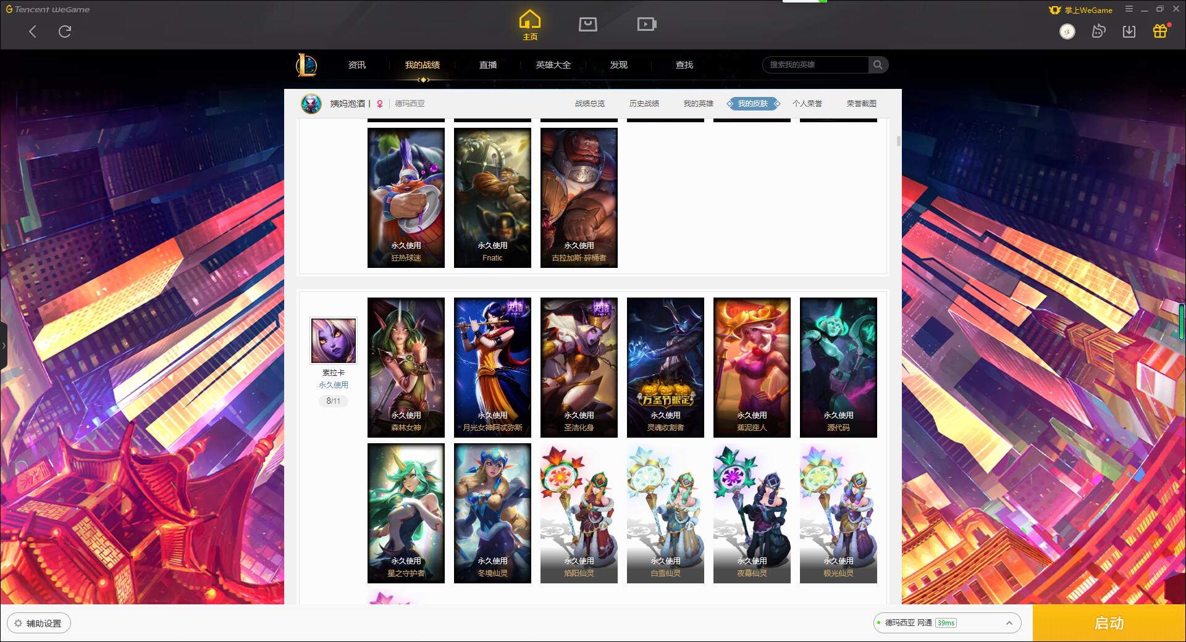Screen dimensions: 1186x642
Task: Click summoner avatar next to 姨妈泡酒
Action: coord(311,104)
